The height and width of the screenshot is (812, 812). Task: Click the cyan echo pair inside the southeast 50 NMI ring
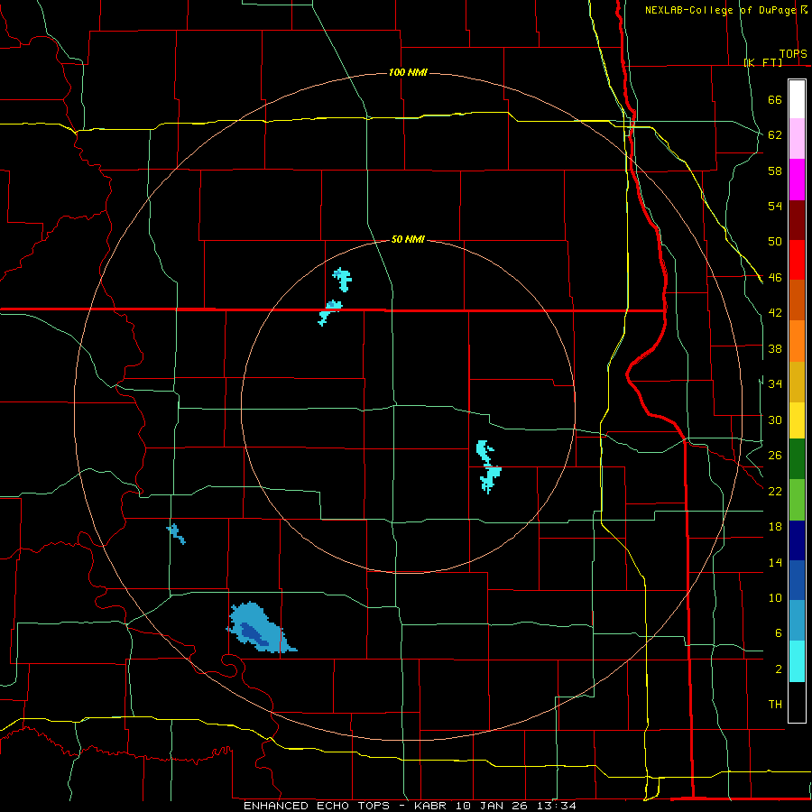[x=488, y=466]
